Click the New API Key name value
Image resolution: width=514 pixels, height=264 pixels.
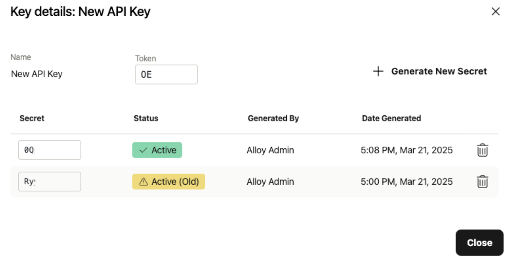click(x=37, y=74)
